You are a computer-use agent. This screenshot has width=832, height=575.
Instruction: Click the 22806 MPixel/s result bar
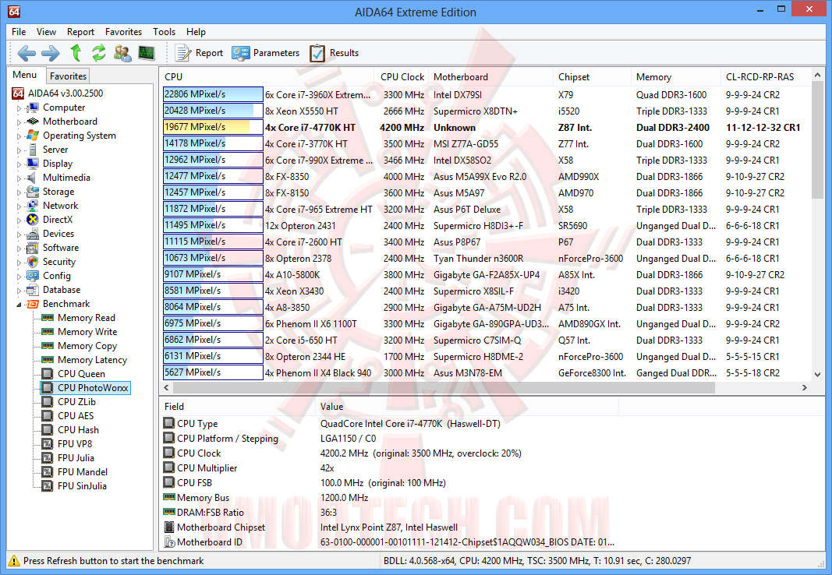point(213,94)
